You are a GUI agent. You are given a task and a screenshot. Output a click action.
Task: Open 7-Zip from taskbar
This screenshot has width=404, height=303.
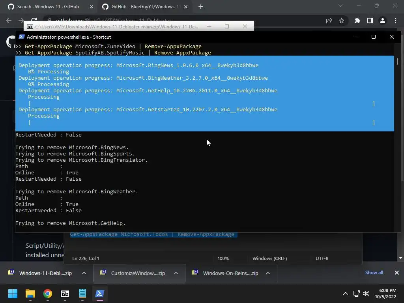click(65, 294)
